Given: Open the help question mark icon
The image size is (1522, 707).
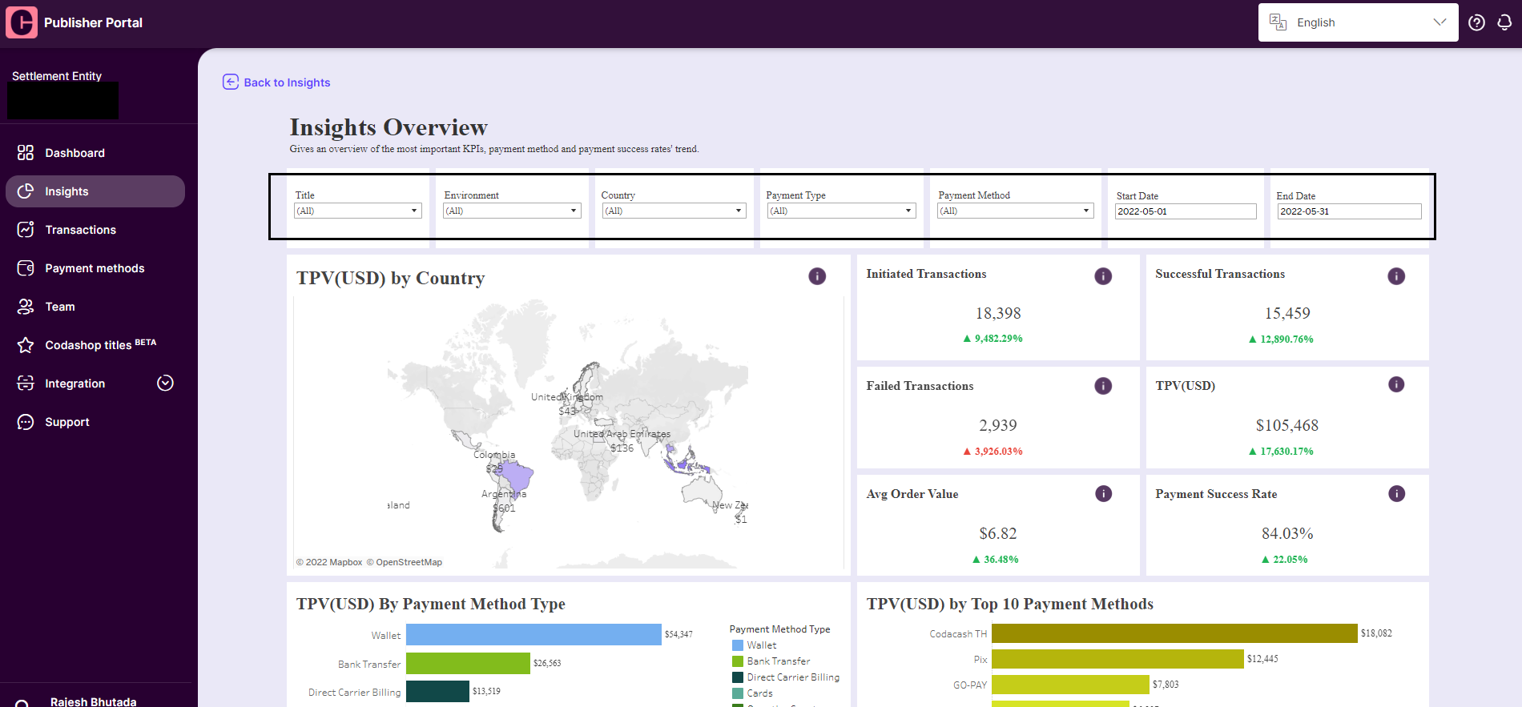Looking at the screenshot, I should [1476, 22].
